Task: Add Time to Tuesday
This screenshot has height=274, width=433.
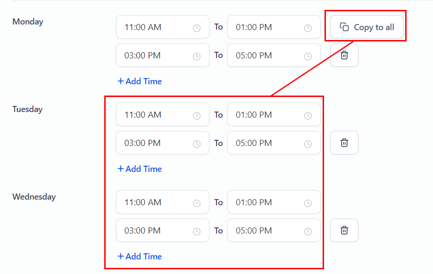Action: [x=140, y=169]
